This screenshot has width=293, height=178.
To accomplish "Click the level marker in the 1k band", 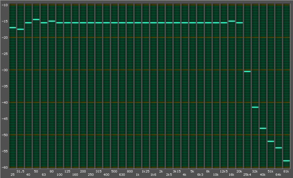I will pos(138,23).
